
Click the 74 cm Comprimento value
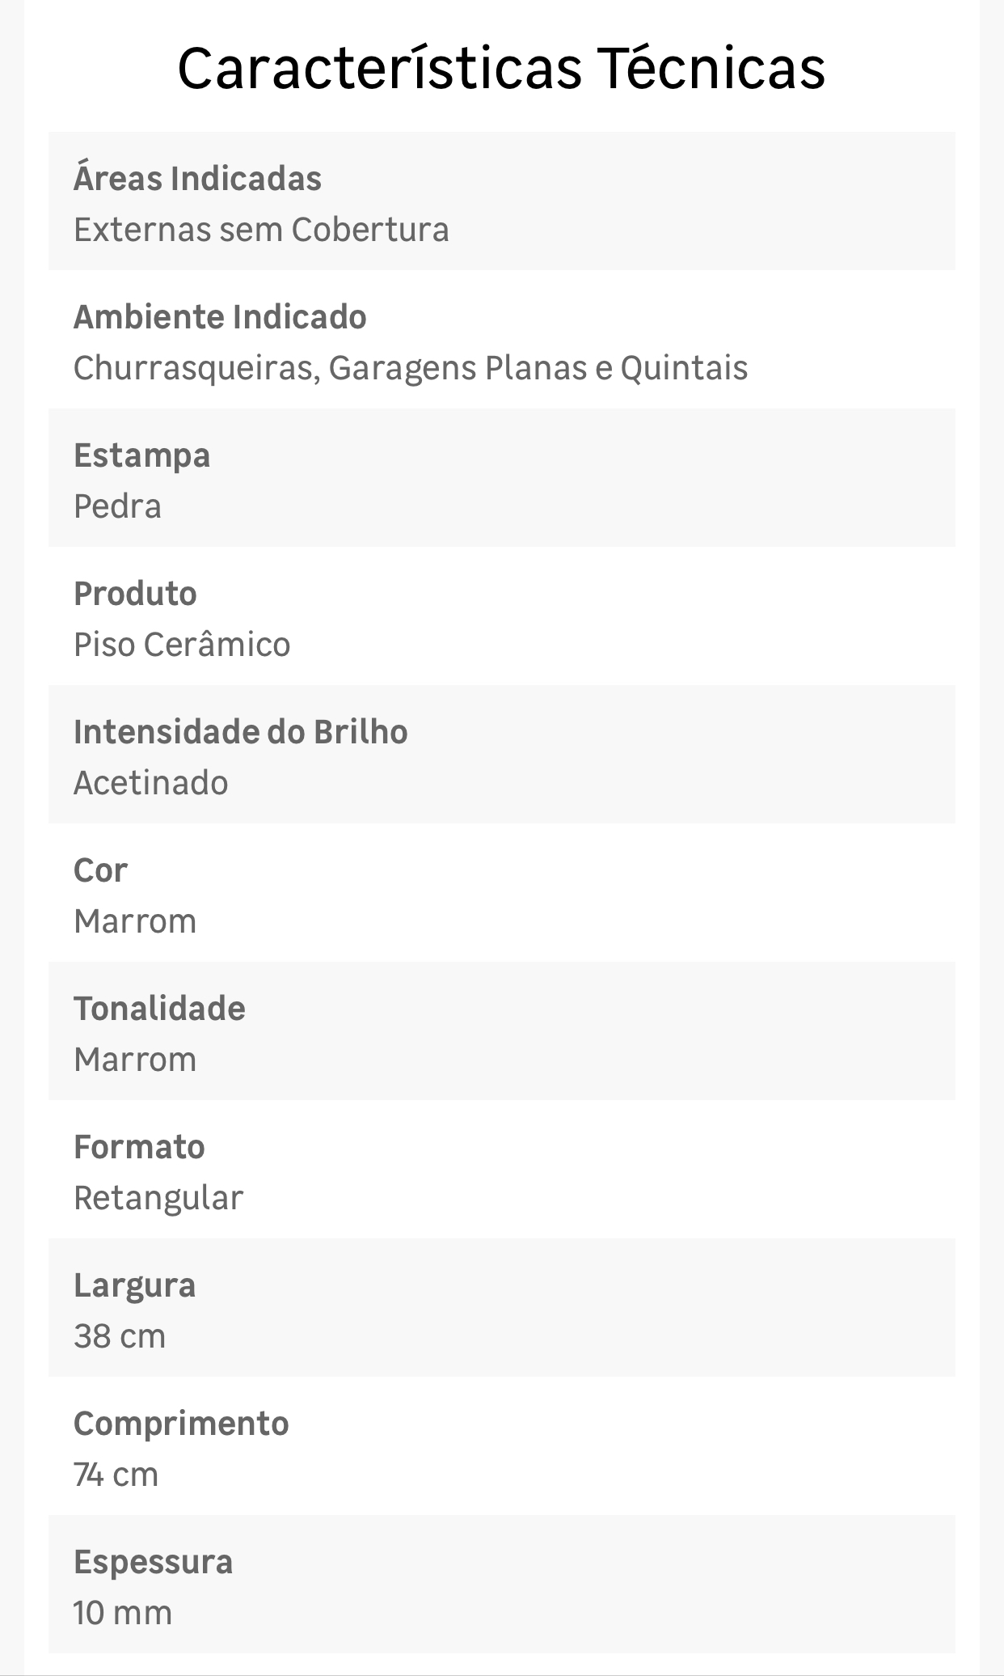click(116, 1475)
